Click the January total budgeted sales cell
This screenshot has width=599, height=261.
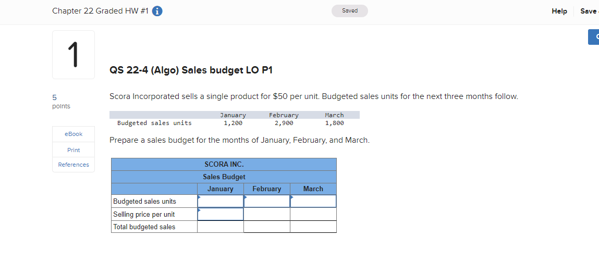221,227
